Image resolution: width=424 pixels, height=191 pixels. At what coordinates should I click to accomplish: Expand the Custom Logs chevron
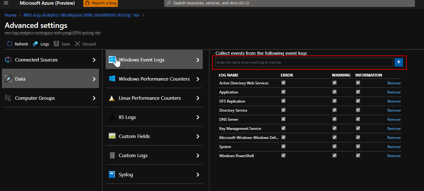tap(198, 156)
